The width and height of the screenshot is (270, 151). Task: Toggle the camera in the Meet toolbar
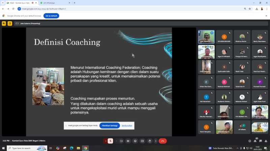pos(121,141)
